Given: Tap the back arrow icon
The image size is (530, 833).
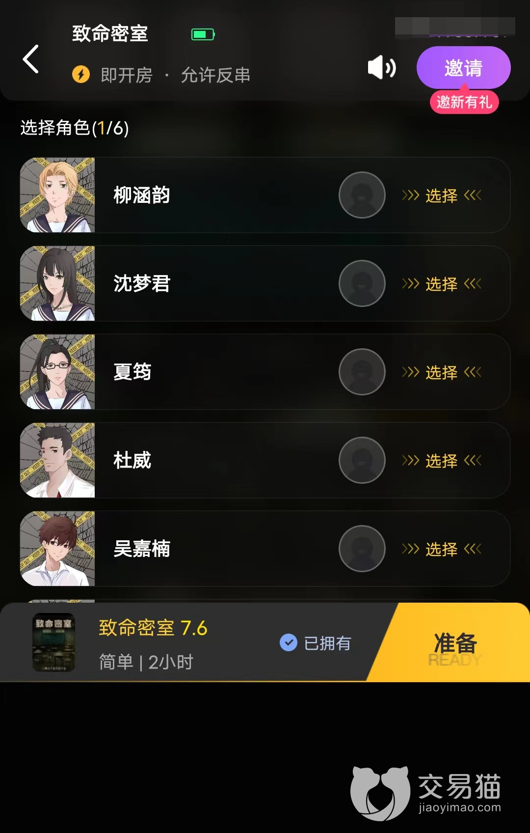Looking at the screenshot, I should tap(31, 59).
